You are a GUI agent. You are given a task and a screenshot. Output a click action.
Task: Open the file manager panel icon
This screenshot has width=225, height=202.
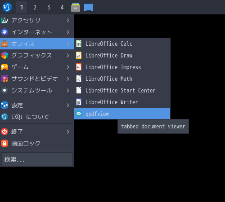click(76, 7)
